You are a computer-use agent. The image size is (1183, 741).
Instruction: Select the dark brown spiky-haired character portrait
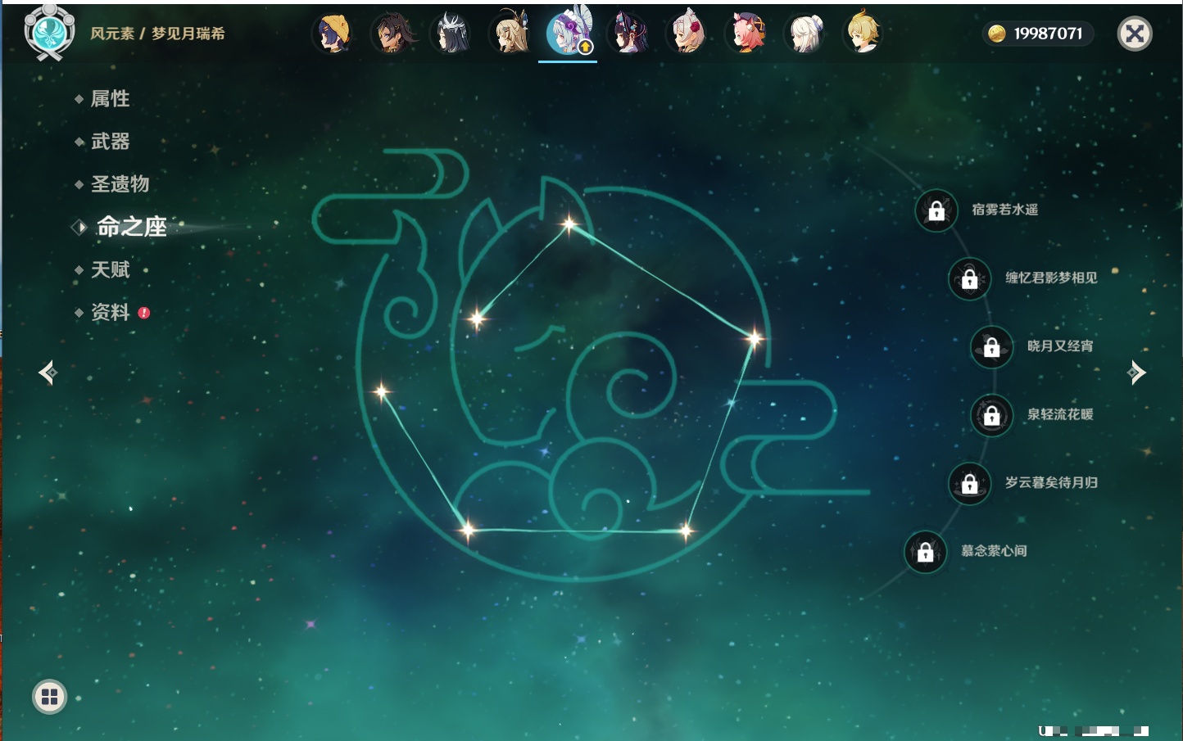click(x=392, y=34)
